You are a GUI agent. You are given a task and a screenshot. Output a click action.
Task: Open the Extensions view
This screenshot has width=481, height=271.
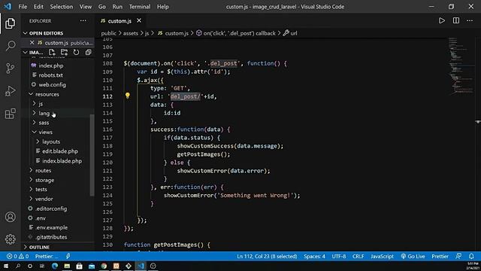tap(10, 114)
